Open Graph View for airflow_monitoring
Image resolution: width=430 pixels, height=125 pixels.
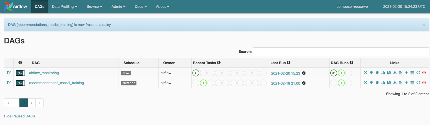(377, 73)
